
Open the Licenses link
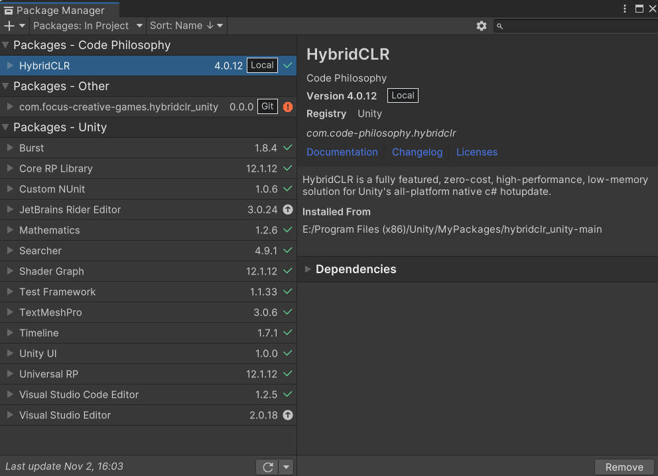click(477, 152)
